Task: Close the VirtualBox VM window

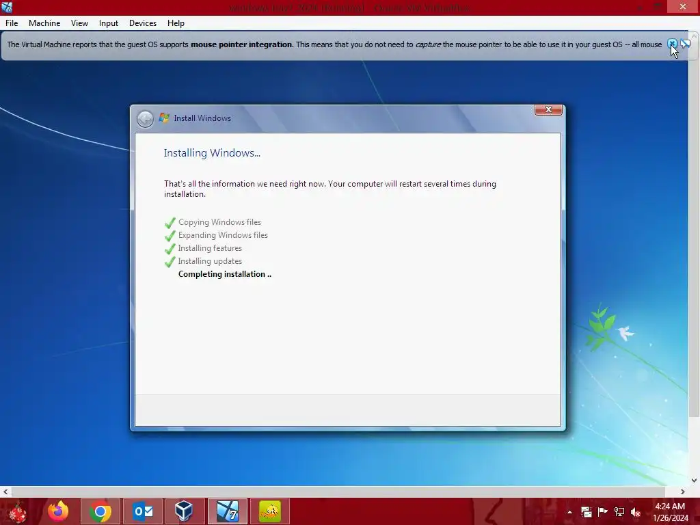Action: click(683, 7)
